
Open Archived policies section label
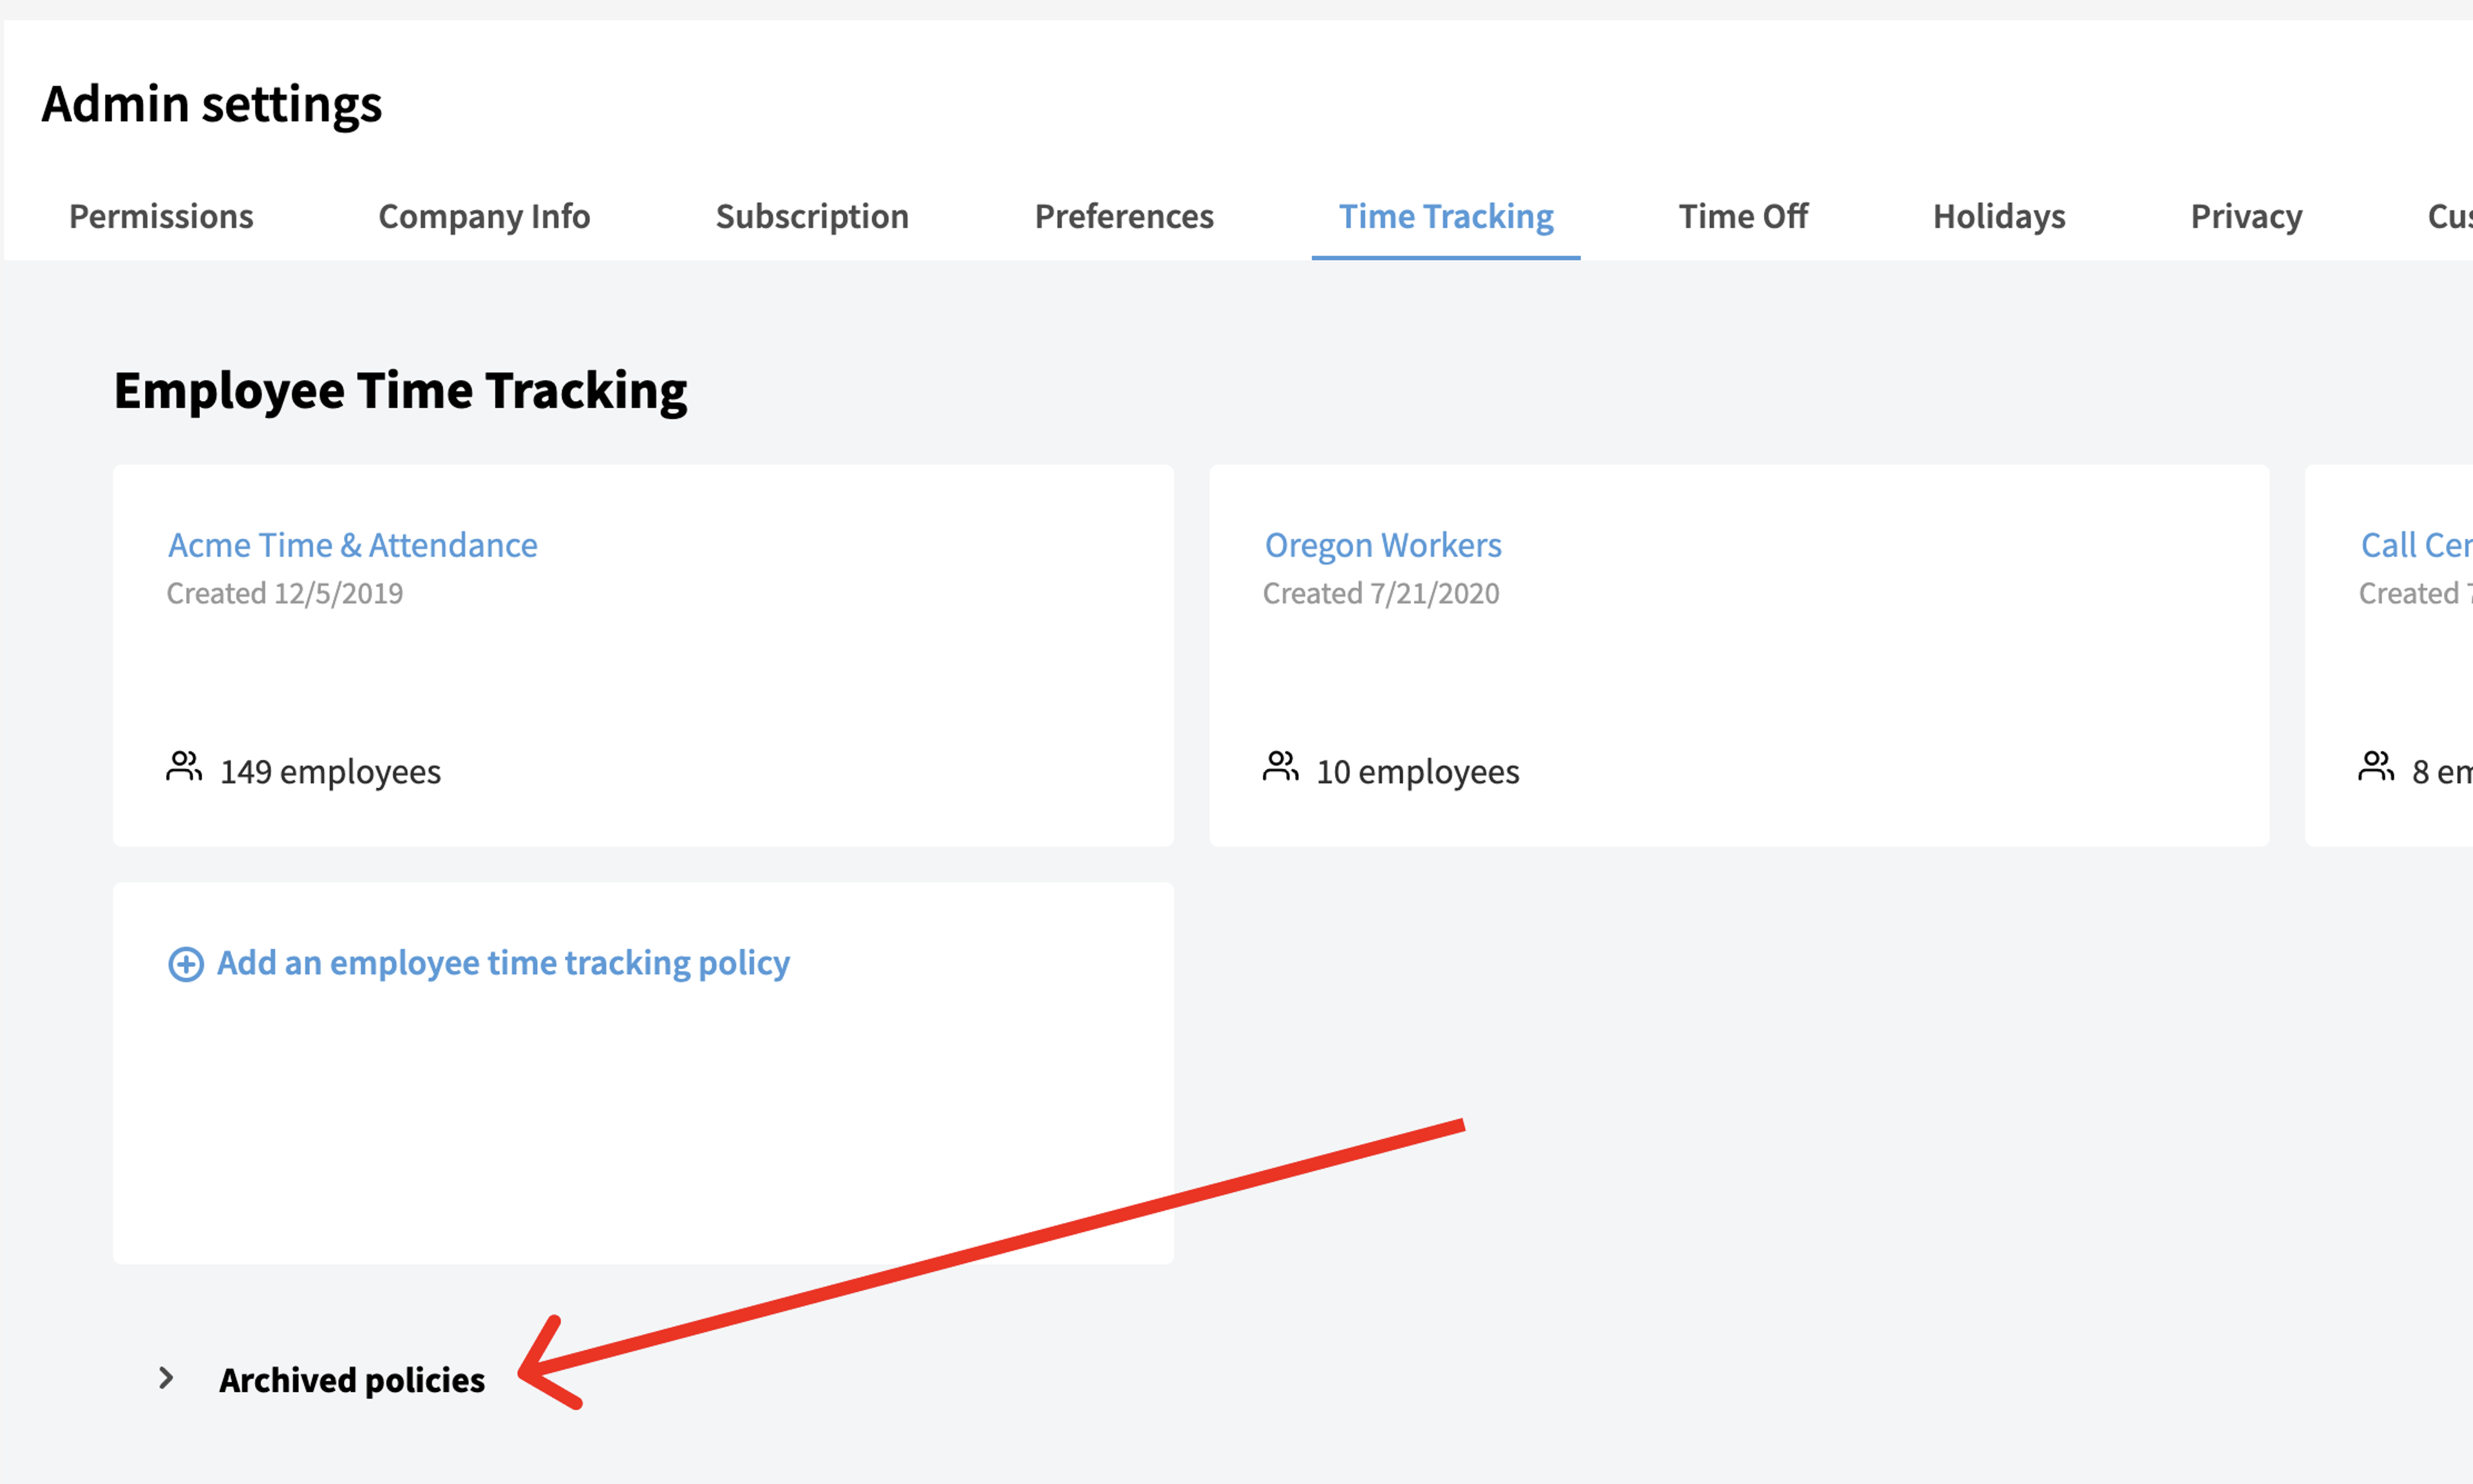coord(352,1380)
